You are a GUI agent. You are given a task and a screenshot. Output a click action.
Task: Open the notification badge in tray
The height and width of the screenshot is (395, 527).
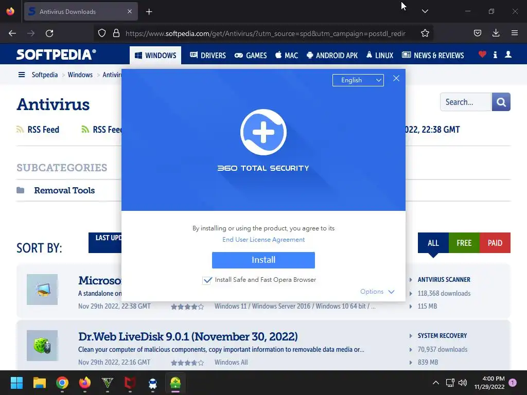pos(513,383)
